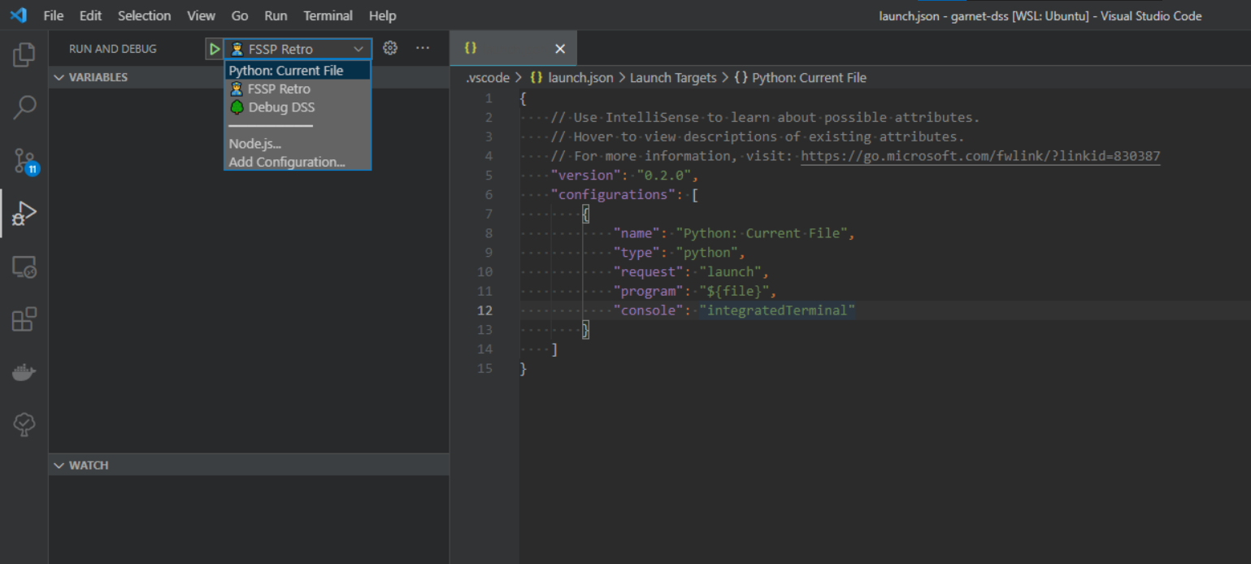Viewport: 1251px width, 564px height.
Task: Expand the debug configuration dropdown chevron
Action: pos(358,48)
